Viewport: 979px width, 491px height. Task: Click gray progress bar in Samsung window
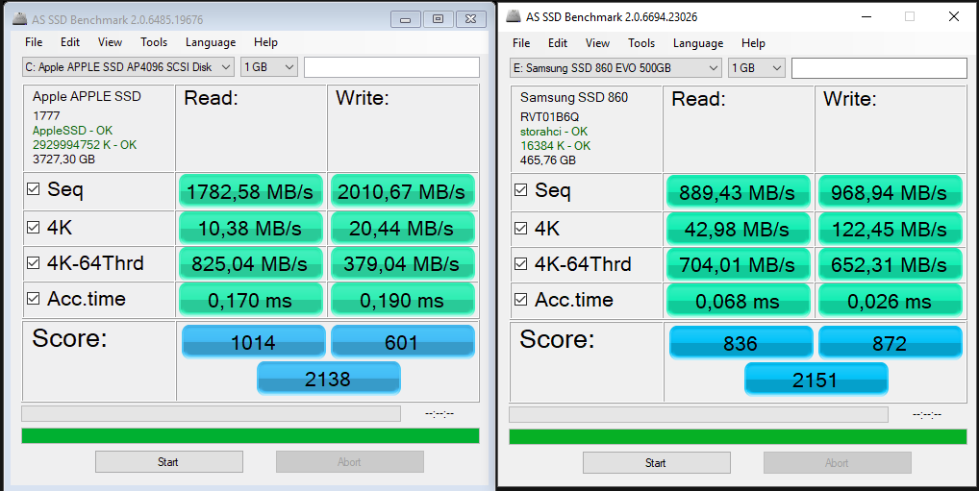tap(698, 415)
